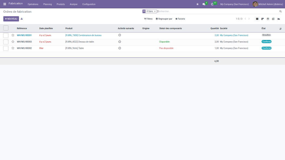The image size is (285, 160).
Task: Select the WH/MO/00002 row checkbox
Action: click(x=6, y=48)
